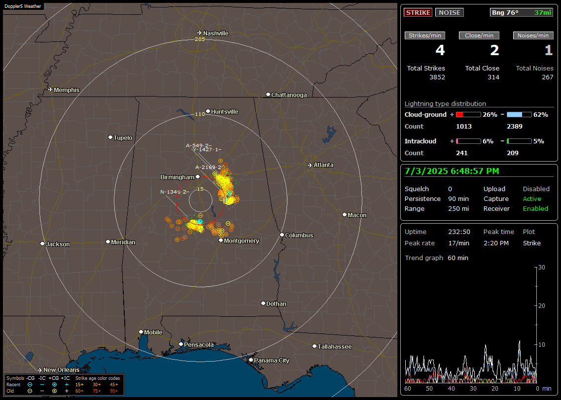The image size is (561, 400).
Task: Click the positive cloud-ground red percentage bar
Action: click(x=468, y=115)
